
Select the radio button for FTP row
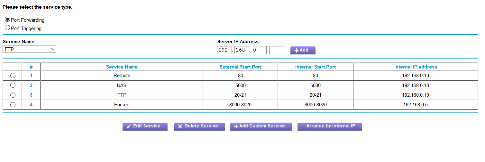[13, 95]
